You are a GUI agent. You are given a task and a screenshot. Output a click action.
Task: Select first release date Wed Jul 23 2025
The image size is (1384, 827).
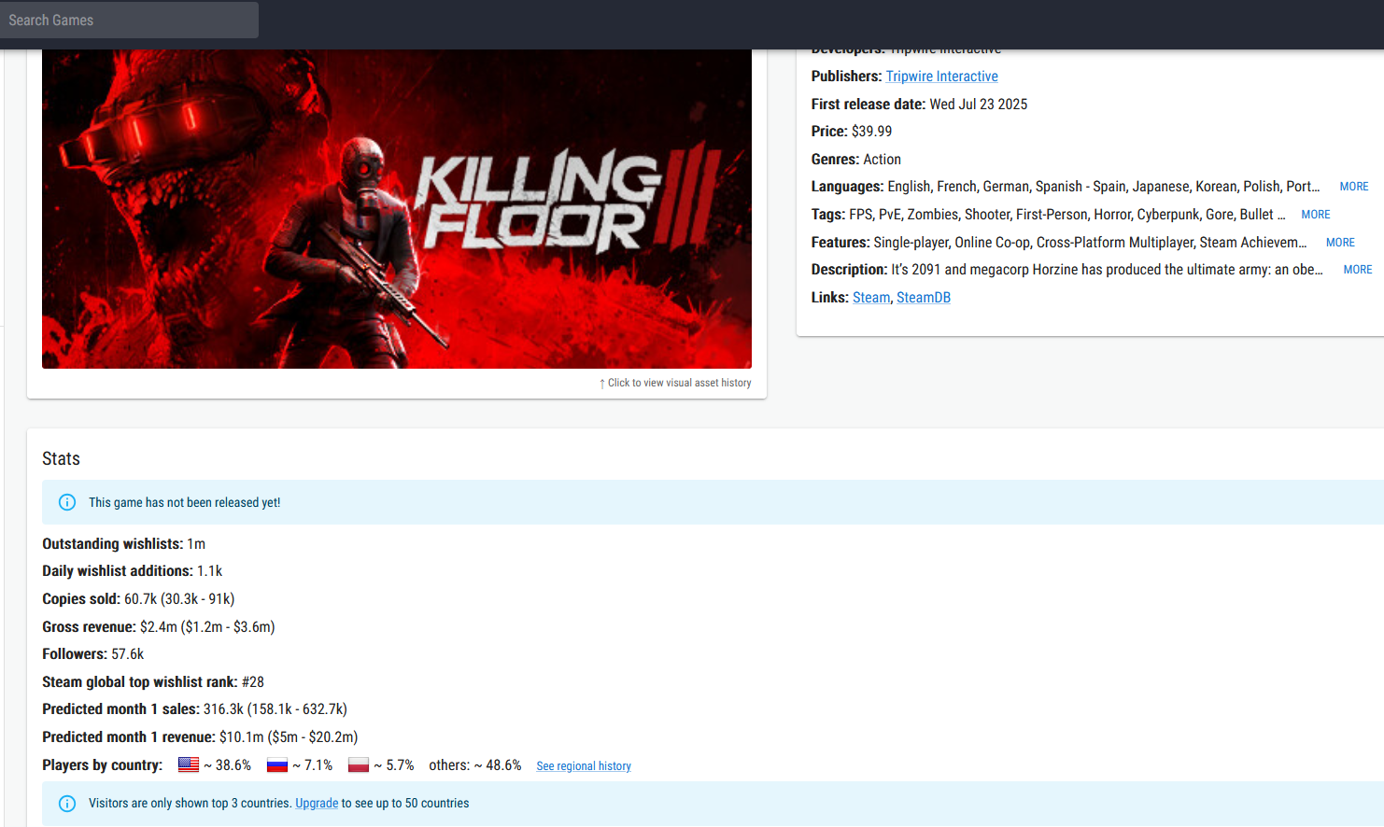pos(978,105)
